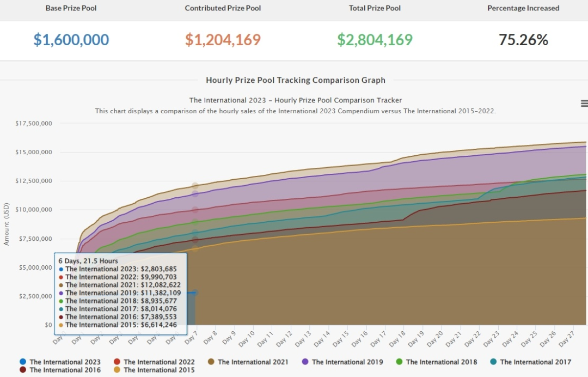This screenshot has height=377, width=588.
Task: Toggle The International 2018 legend entry
Action: pos(437,362)
